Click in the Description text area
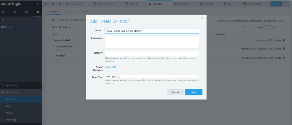This screenshot has height=125, width=292. pos(152,42)
